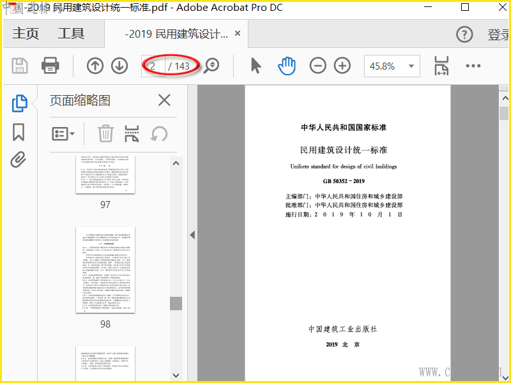This screenshot has width=511, height=383.
Task: Click the thumbnails scrollbar thumb
Action: click(176, 304)
